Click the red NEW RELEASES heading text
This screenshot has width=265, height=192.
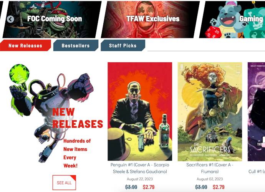[78, 118]
